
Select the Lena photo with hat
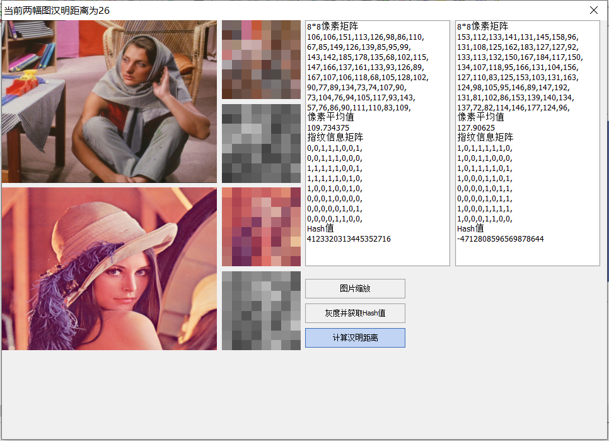[109, 269]
